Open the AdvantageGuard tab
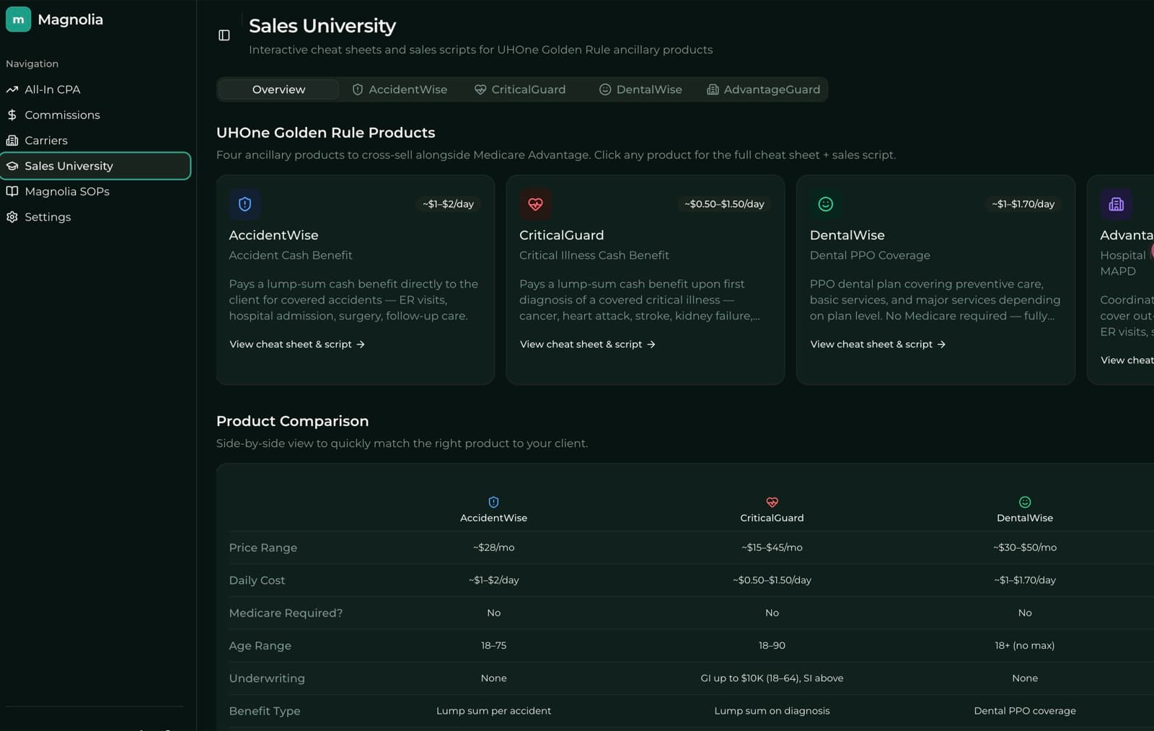The width and height of the screenshot is (1154, 731). (763, 89)
